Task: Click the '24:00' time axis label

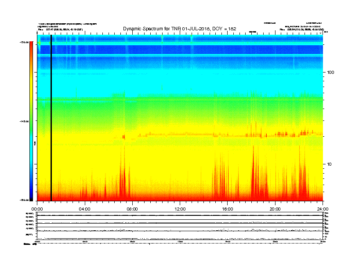Action: click(323, 209)
